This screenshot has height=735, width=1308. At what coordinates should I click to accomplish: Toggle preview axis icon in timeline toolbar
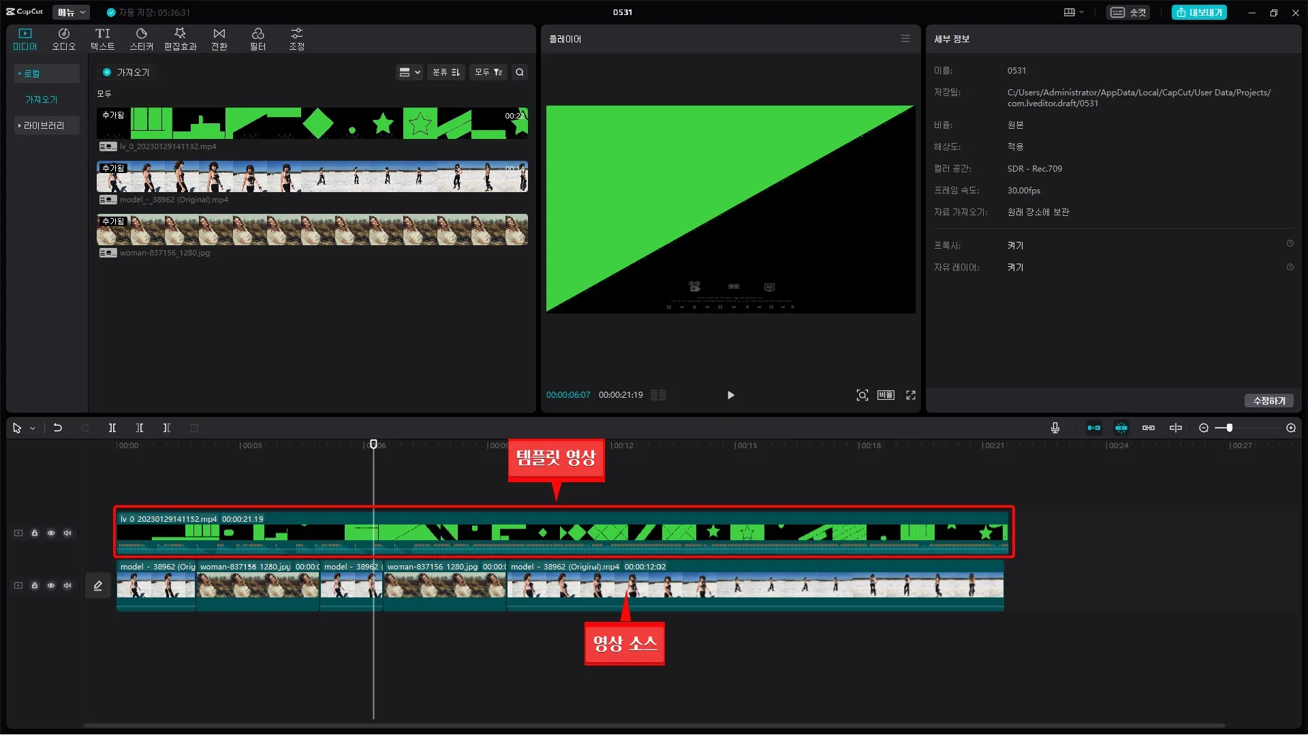(x=1176, y=428)
